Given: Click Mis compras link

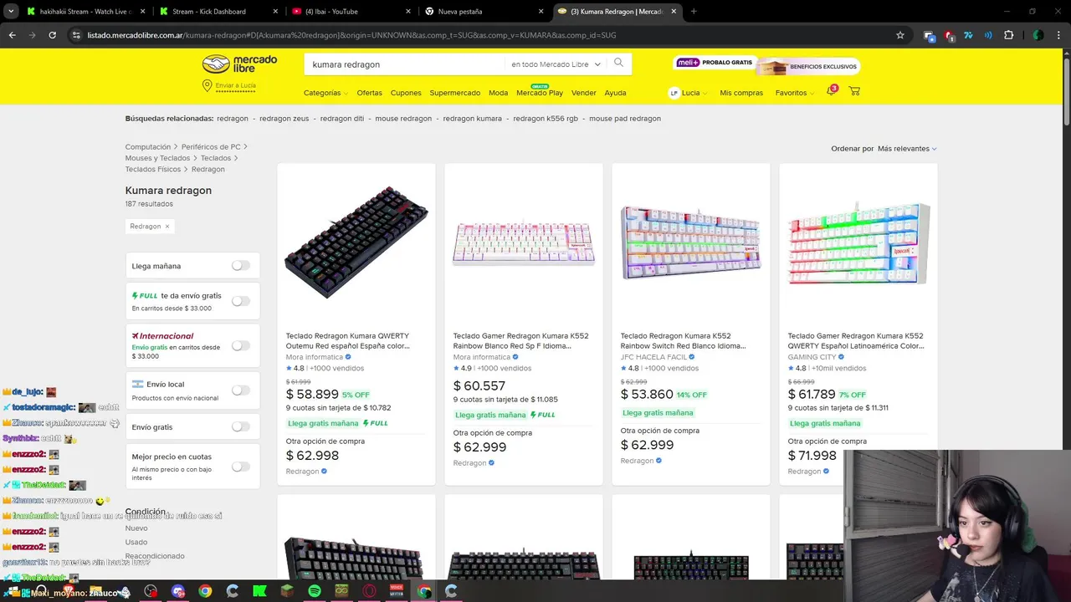Looking at the screenshot, I should (741, 93).
